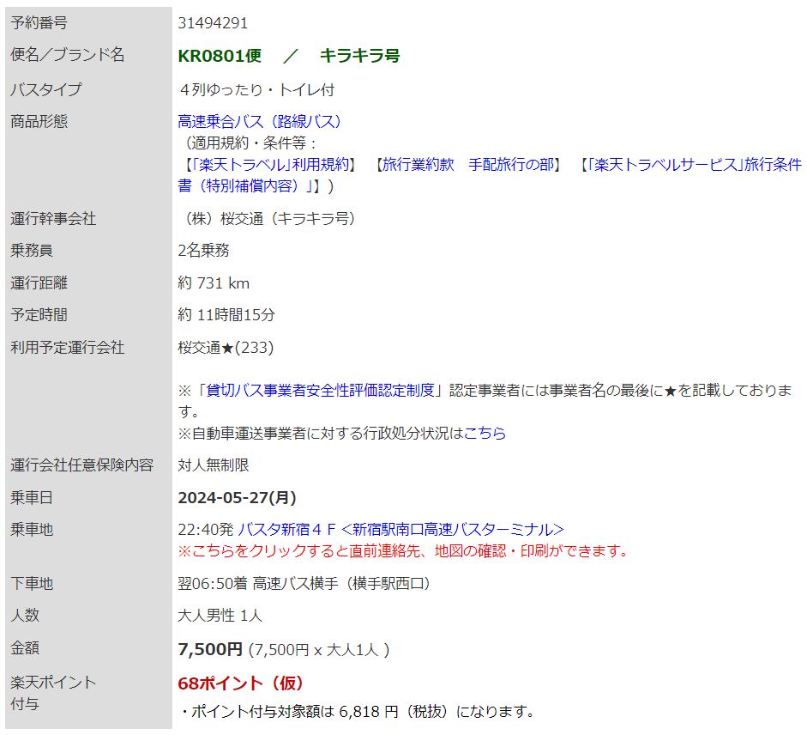Click the 桜交通★(233) company text

pos(226,348)
